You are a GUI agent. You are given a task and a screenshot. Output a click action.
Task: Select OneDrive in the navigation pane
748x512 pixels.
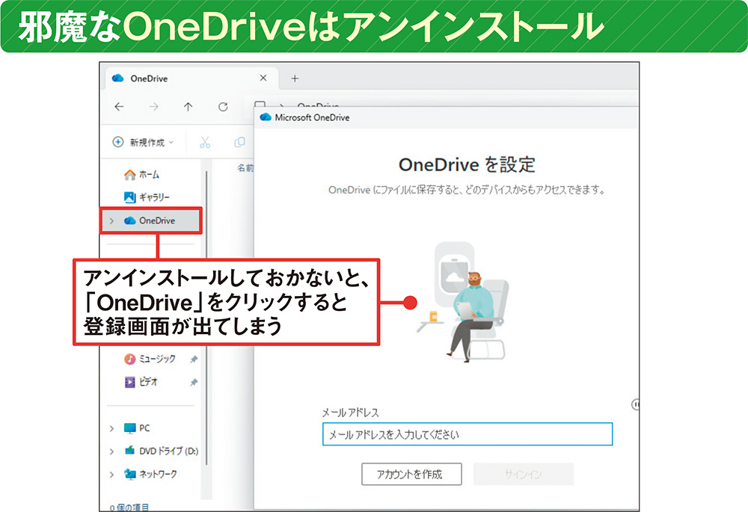pyautogui.click(x=150, y=220)
